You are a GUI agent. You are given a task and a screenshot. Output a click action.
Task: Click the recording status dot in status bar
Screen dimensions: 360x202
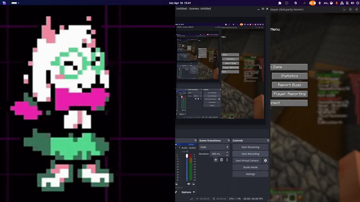pyautogui.click(x=214, y=199)
